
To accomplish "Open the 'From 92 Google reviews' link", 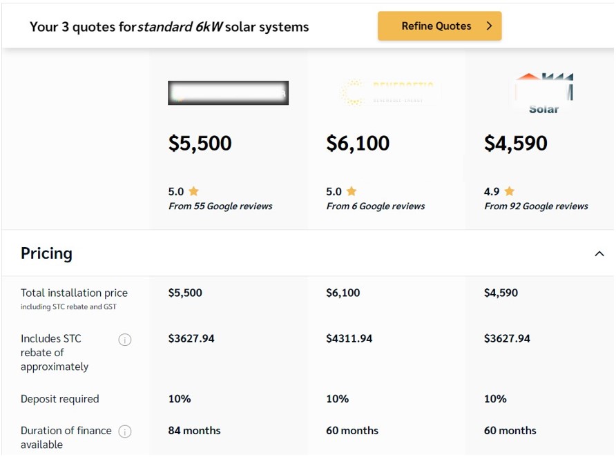I will click(x=536, y=206).
